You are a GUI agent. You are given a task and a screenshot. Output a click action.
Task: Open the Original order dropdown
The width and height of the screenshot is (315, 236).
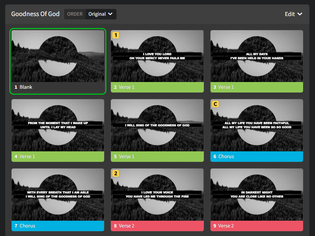click(100, 14)
